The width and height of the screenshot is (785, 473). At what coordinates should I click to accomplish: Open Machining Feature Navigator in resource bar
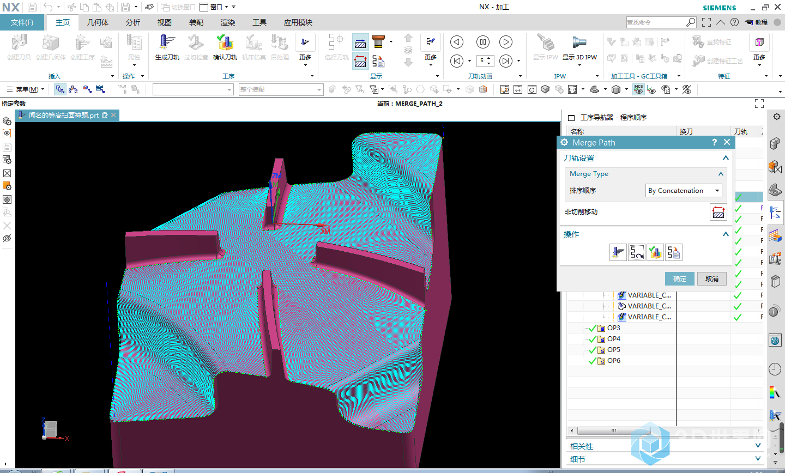[775, 236]
